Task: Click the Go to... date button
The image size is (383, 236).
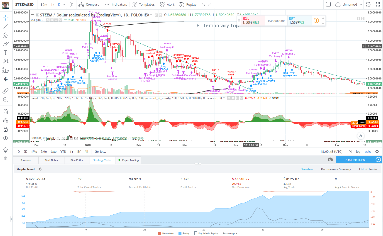Action: coord(100,152)
